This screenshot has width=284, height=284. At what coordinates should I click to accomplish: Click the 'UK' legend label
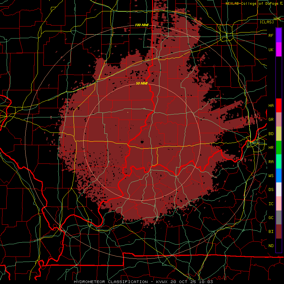click(x=271, y=50)
